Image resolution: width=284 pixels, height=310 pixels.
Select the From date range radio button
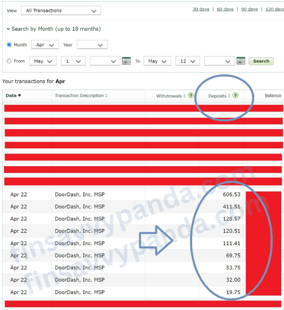pyautogui.click(x=9, y=61)
